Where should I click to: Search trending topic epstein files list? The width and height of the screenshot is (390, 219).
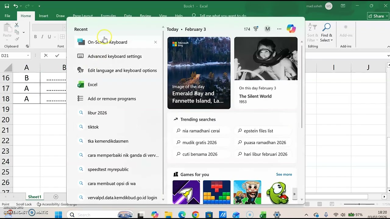point(263,131)
